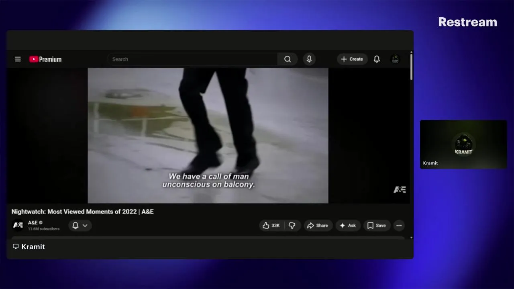Open YouTube notifications bell
The image size is (514, 289).
point(377,59)
